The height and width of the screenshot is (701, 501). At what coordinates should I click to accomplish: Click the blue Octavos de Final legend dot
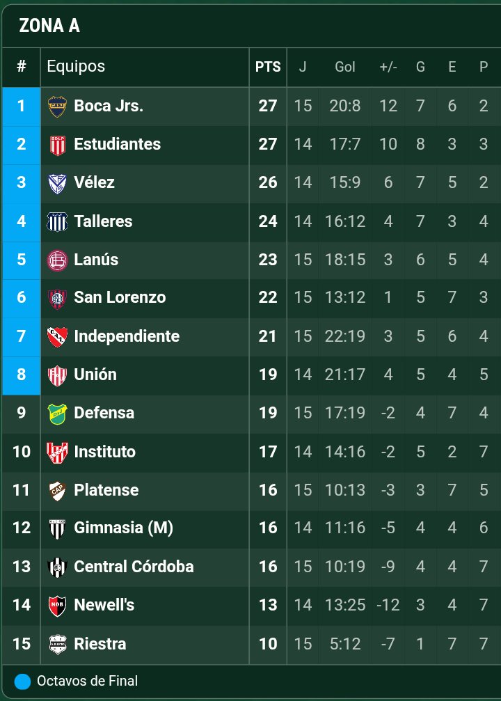pyautogui.click(x=23, y=682)
